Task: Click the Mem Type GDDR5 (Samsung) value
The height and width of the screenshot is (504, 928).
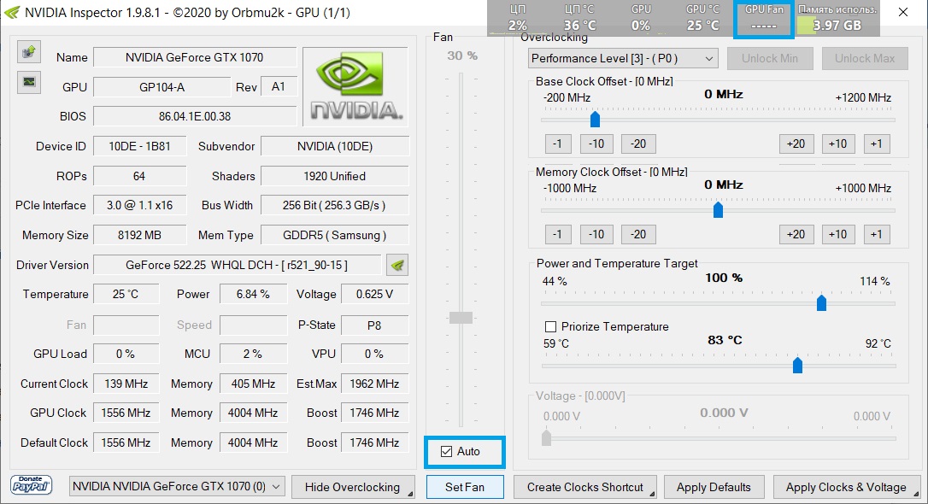Action: click(334, 235)
